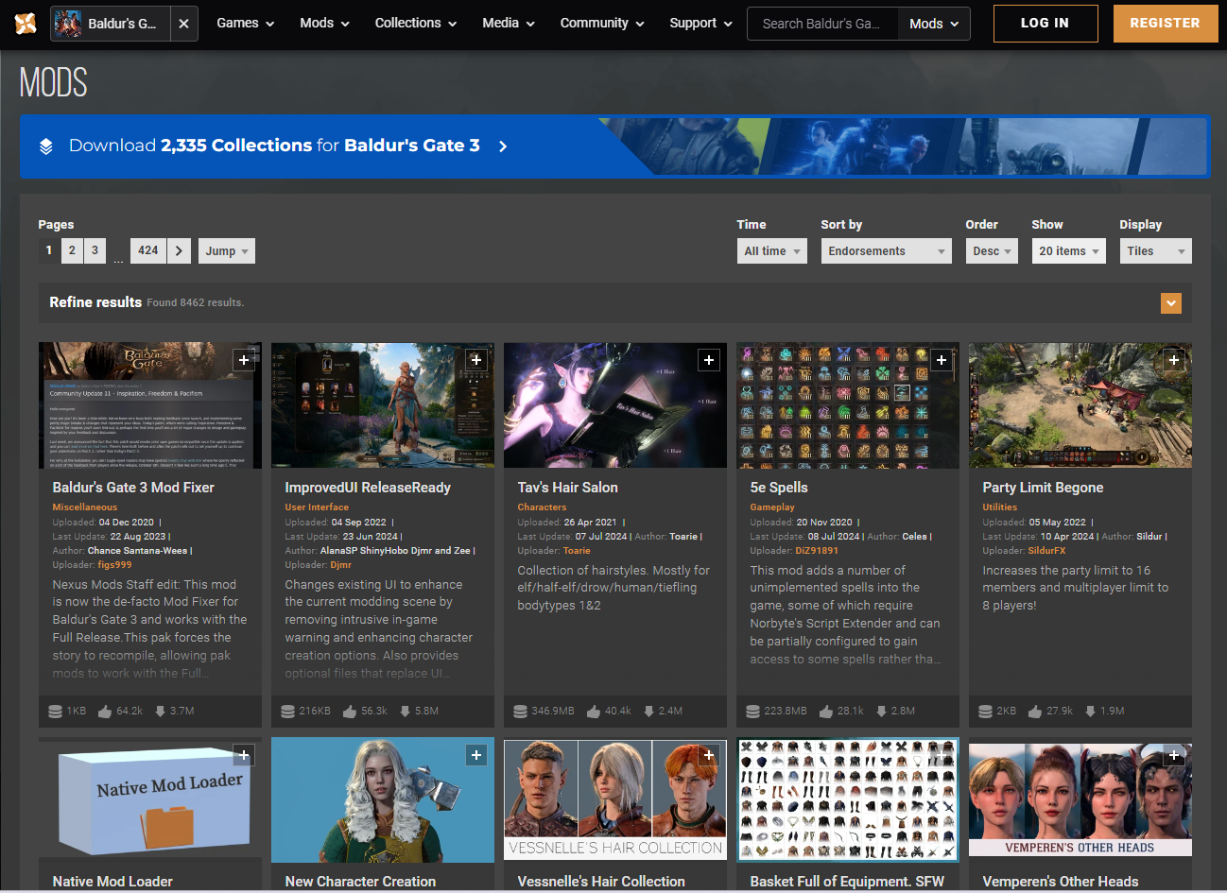1227x893 pixels.
Task: Open the Collections menu
Action: click(415, 23)
